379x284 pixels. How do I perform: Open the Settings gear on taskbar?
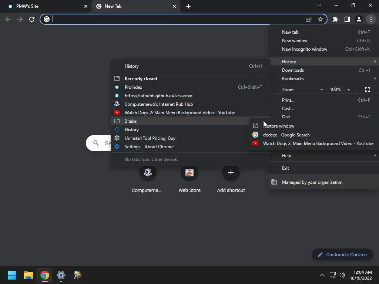[61, 275]
